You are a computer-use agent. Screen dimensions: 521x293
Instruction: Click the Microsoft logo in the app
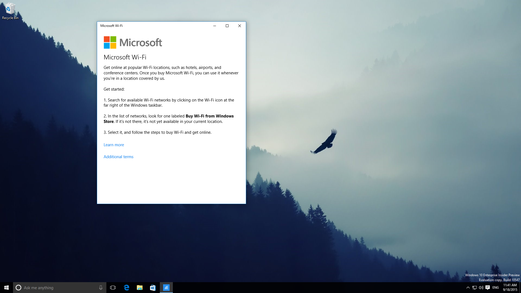[x=133, y=43]
